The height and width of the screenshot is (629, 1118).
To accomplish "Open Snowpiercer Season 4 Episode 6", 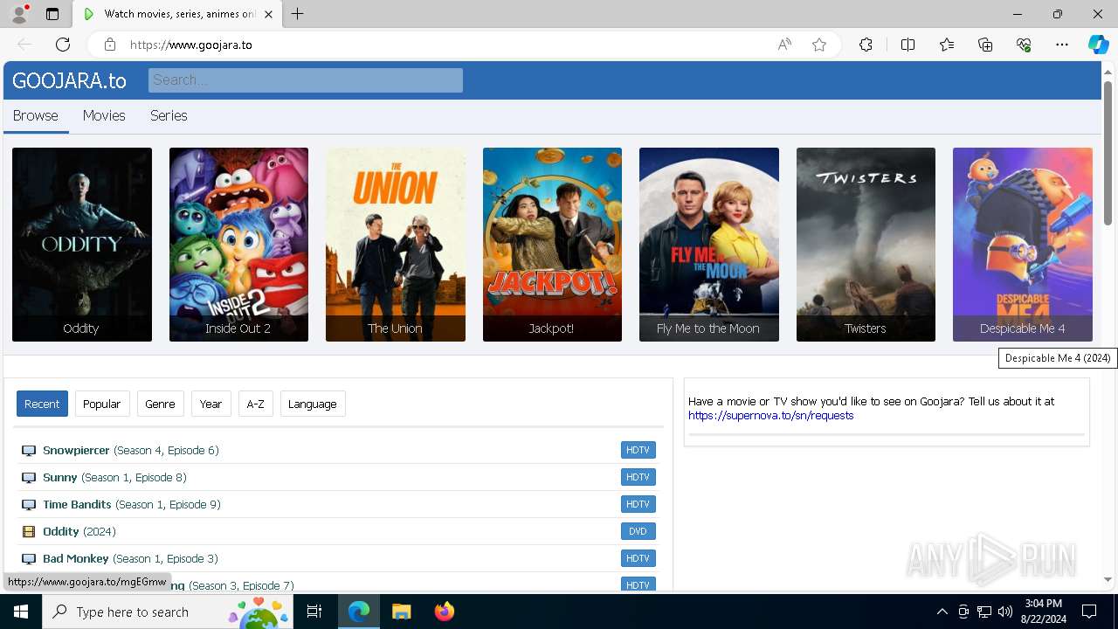I will 131,450.
